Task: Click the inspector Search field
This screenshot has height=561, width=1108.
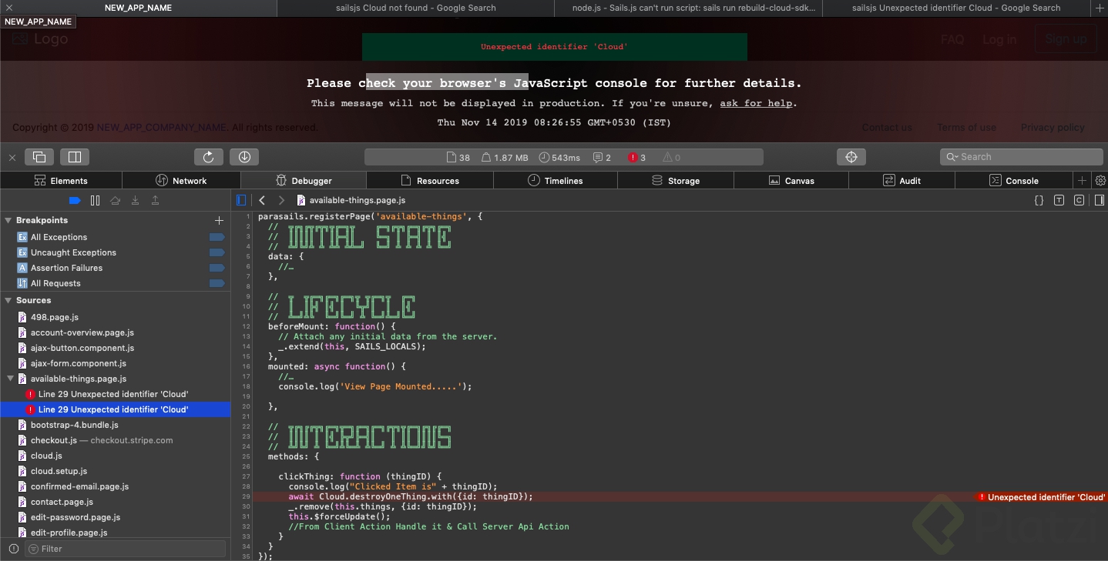Action: (1021, 157)
